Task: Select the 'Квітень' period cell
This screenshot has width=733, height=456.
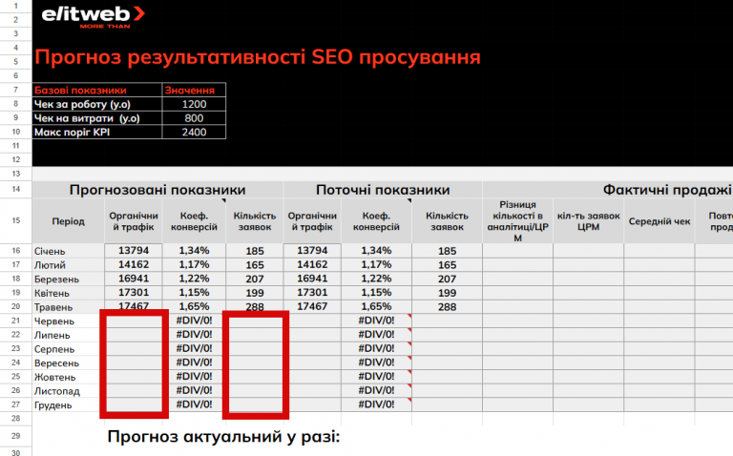Action: (69, 293)
